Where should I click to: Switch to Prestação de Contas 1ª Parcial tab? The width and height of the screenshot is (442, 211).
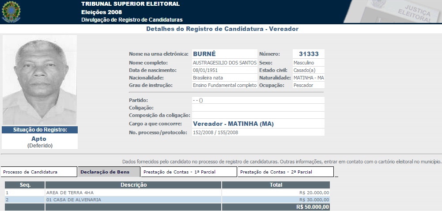point(188,172)
